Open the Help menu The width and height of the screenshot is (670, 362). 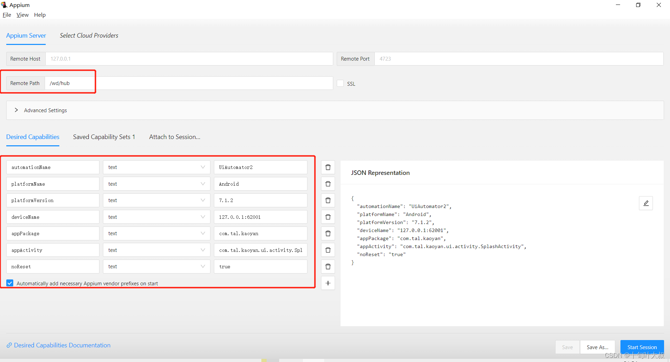pos(40,15)
